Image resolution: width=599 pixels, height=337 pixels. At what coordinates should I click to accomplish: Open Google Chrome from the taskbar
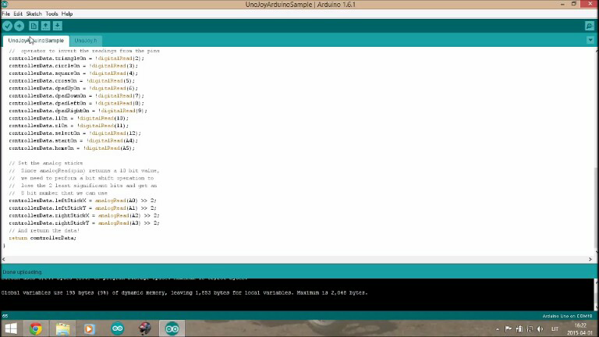click(36, 328)
